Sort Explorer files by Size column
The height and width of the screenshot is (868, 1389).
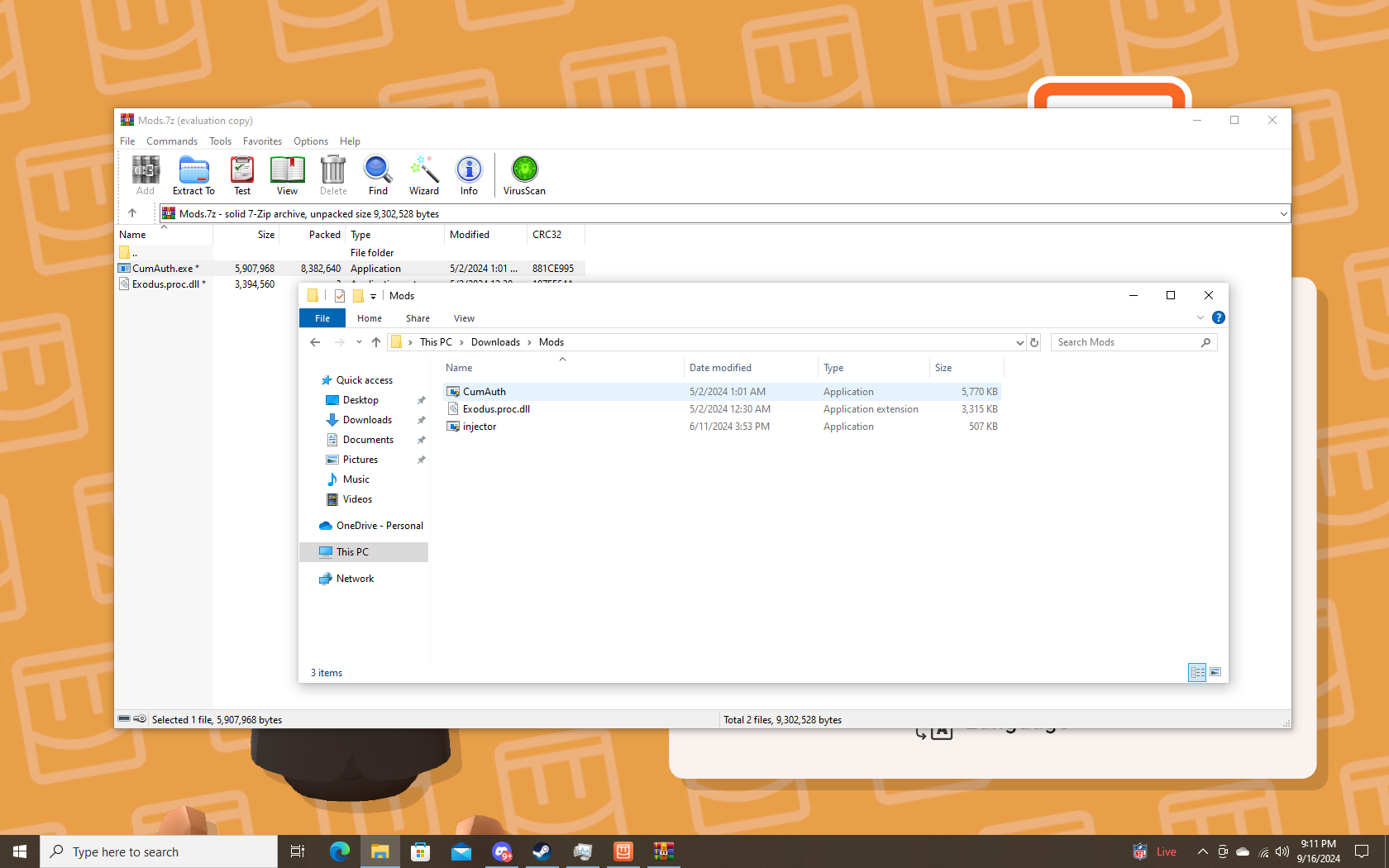(x=967, y=368)
